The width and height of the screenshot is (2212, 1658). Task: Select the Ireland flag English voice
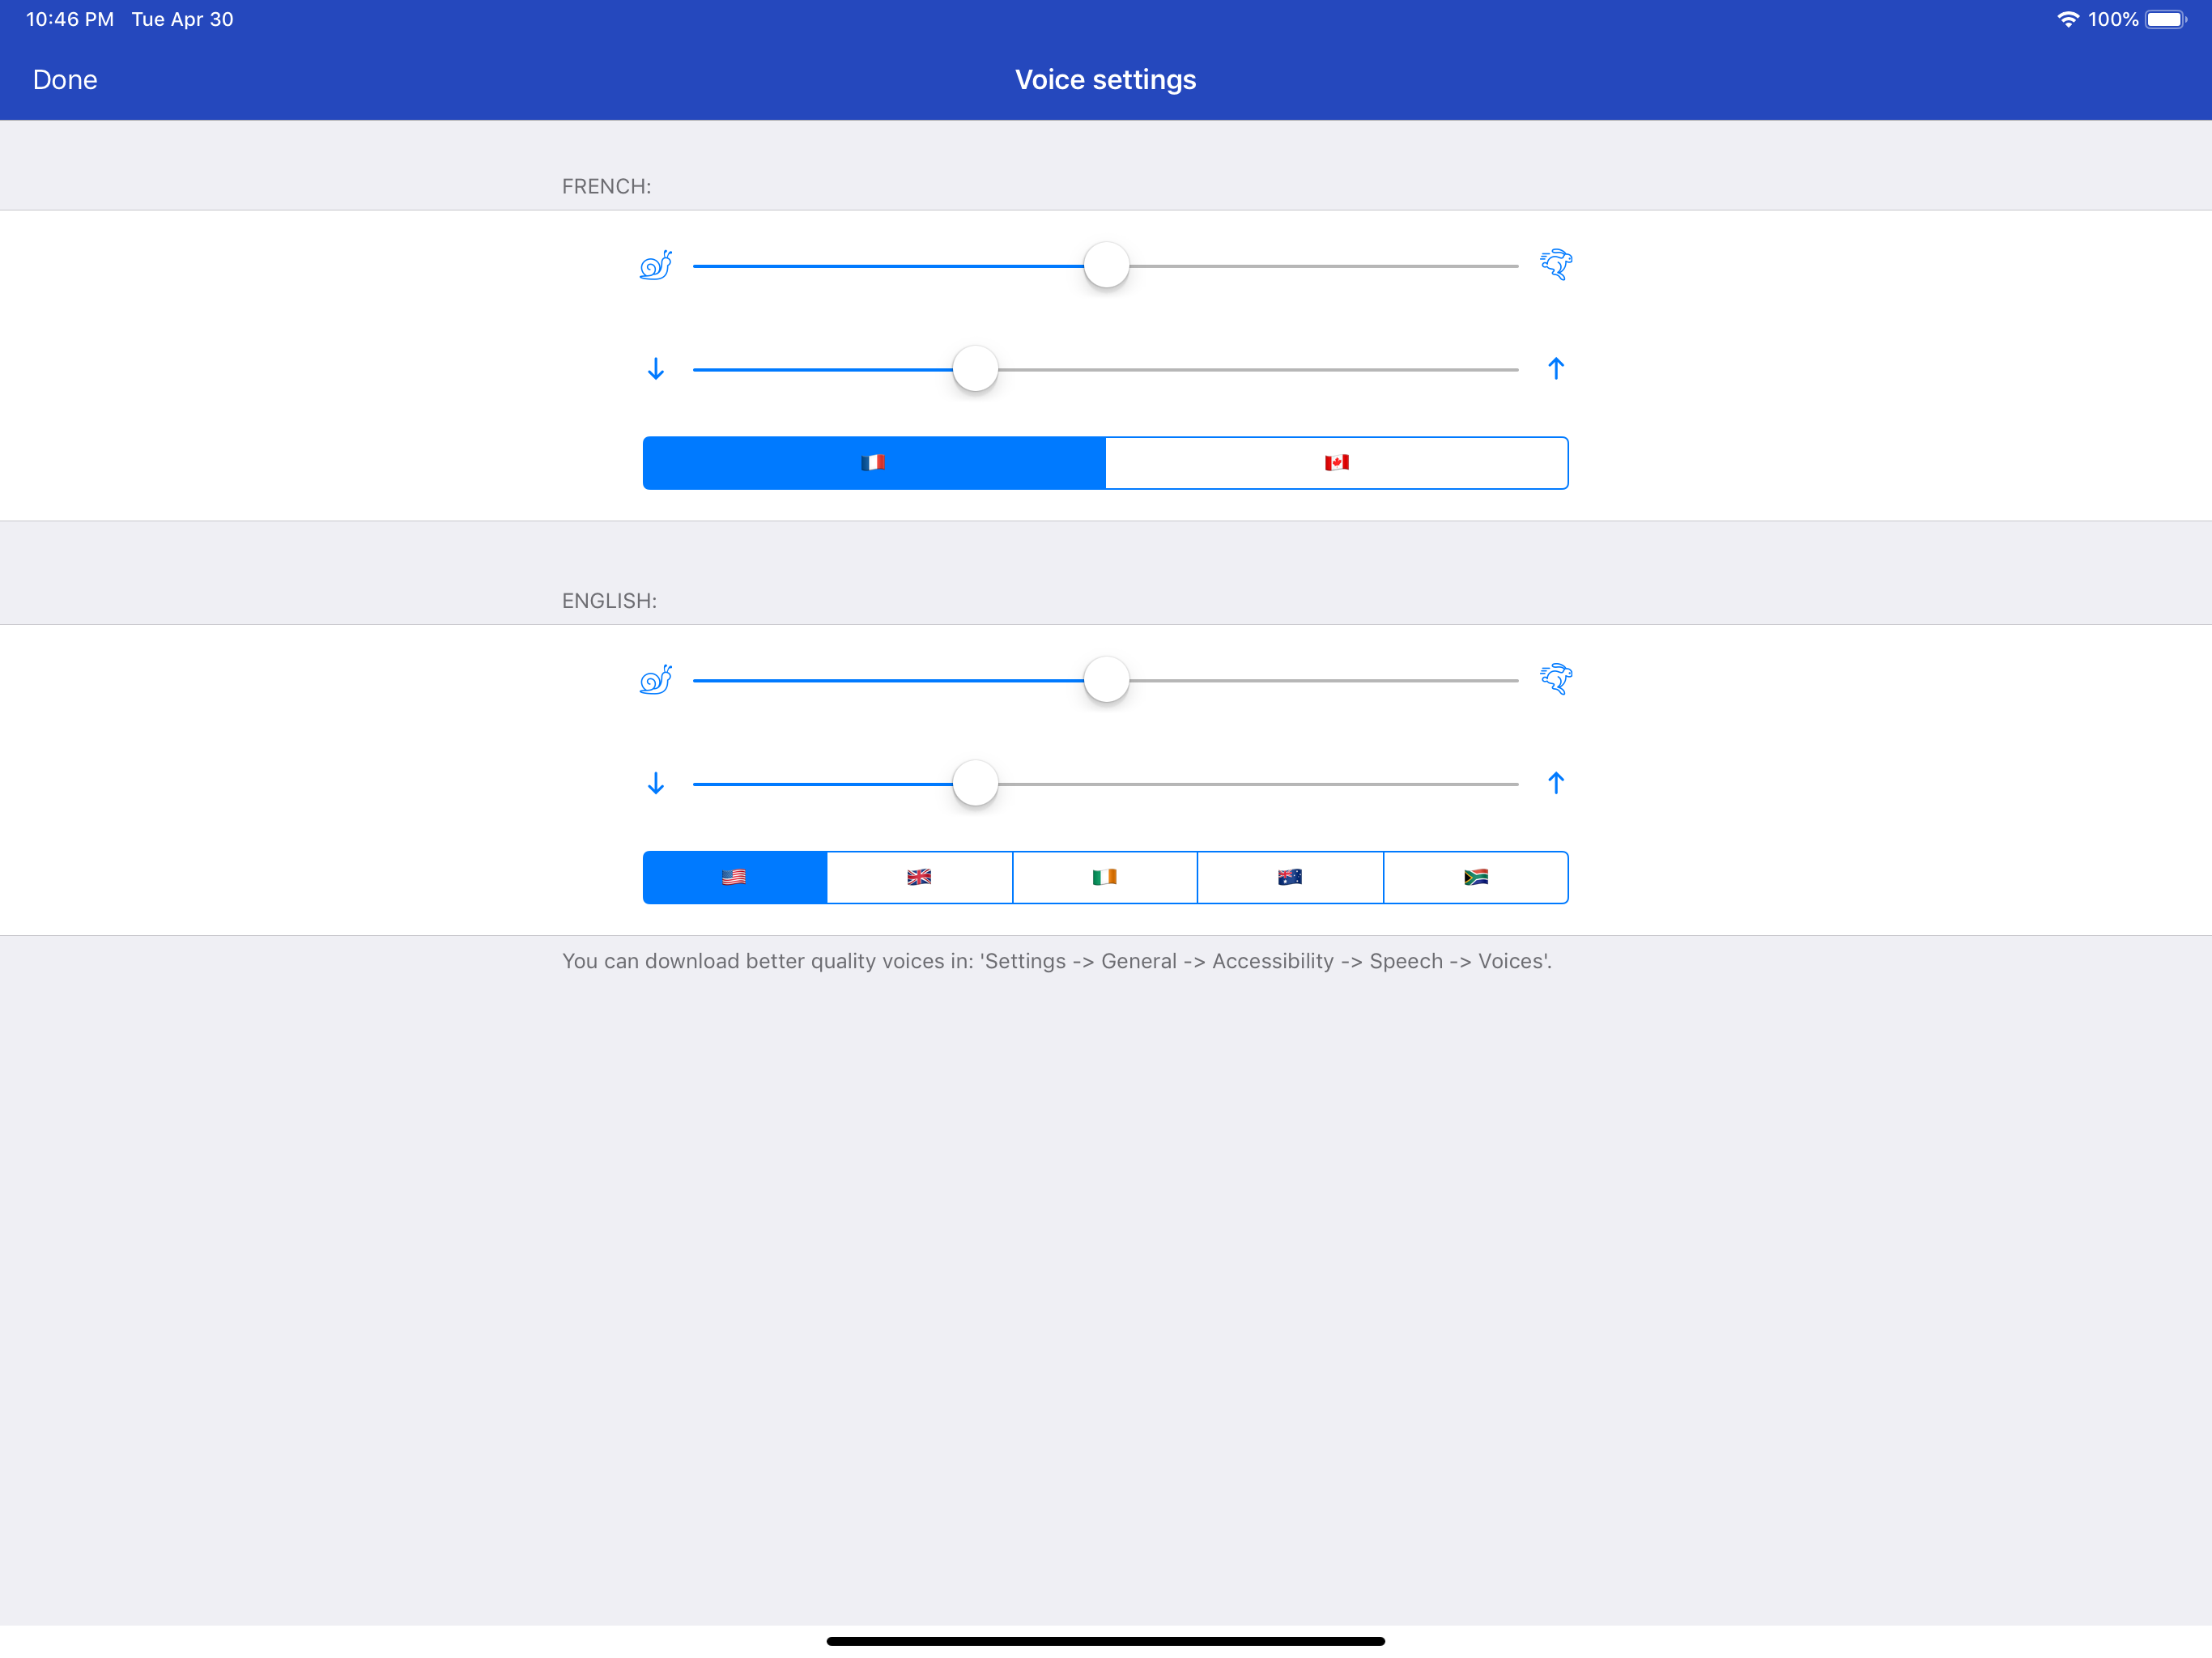coord(1105,877)
